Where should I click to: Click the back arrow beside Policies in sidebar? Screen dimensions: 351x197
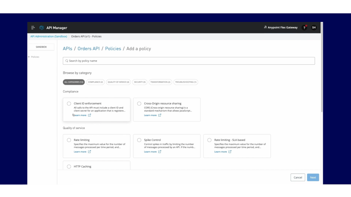click(29, 57)
